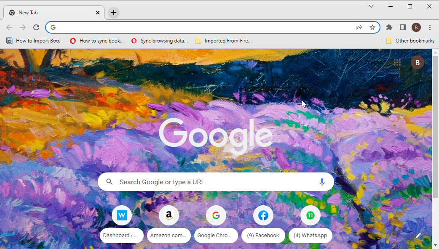Click the Google logo
This screenshot has width=439, height=249.
tap(216, 136)
